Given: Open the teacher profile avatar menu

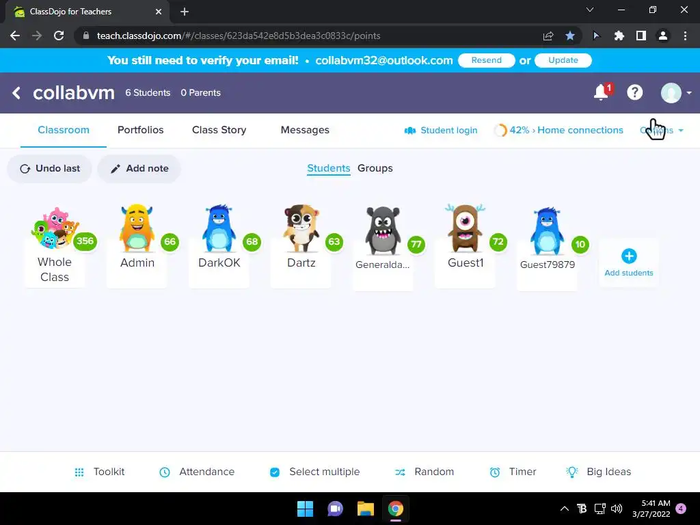Looking at the screenshot, I should coord(671,93).
